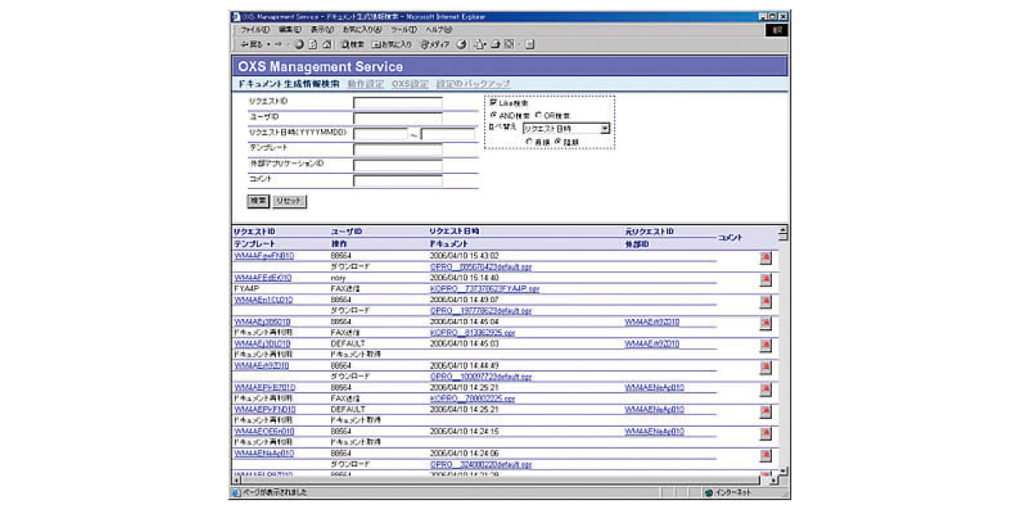This screenshot has height=509, width=1019.
Task: Focus the リクエストID input field
Action: (397, 103)
